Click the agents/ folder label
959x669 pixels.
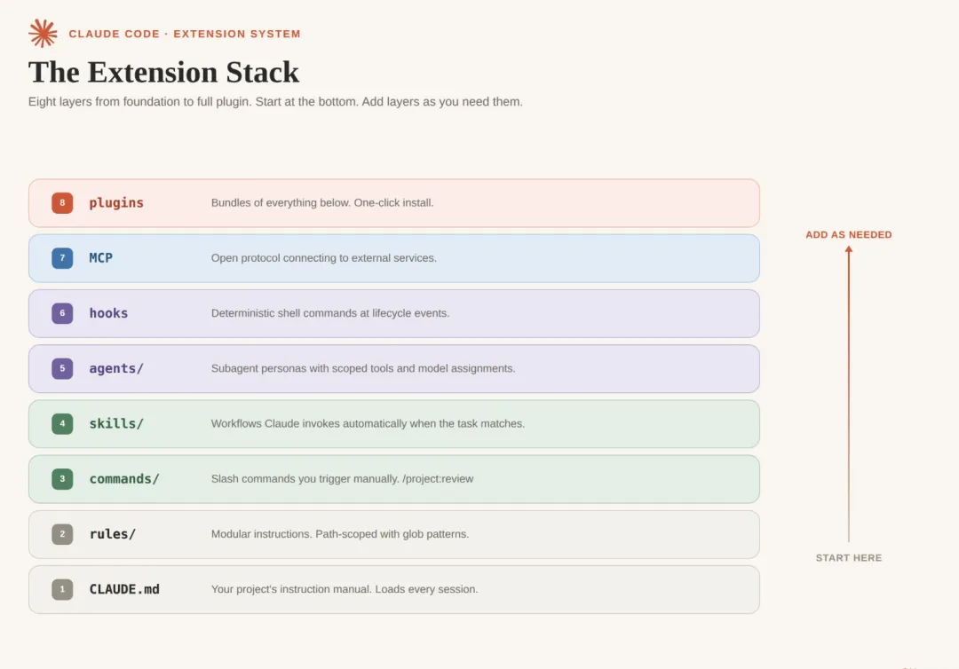[x=116, y=368]
